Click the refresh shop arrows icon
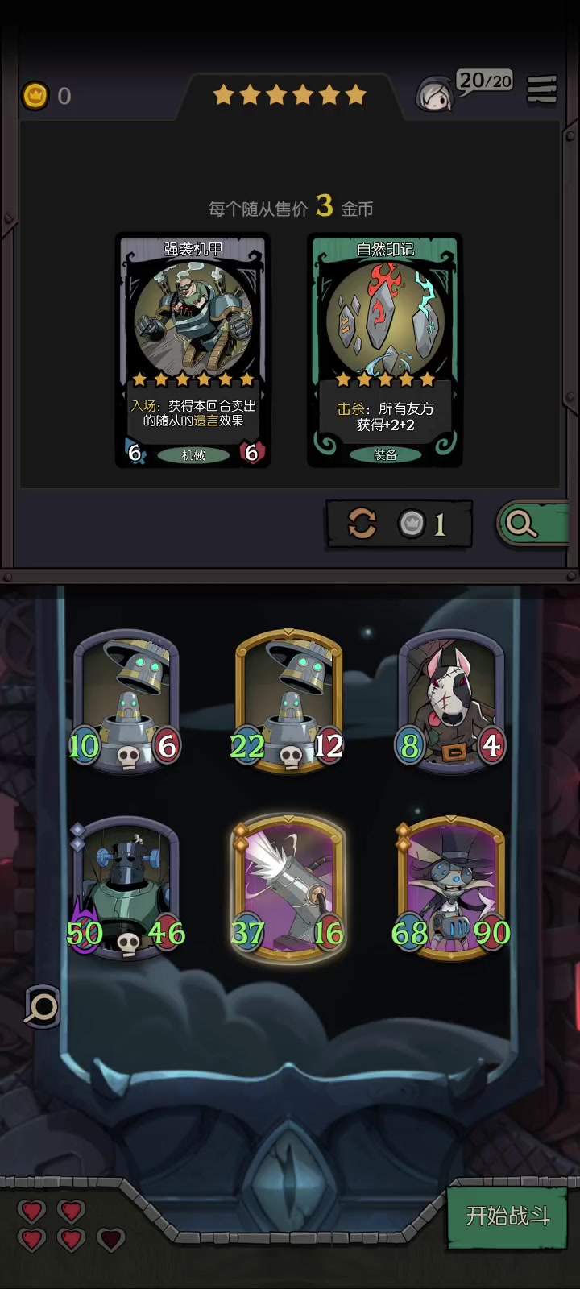Screen dimensions: 580x1289 (x=362, y=524)
